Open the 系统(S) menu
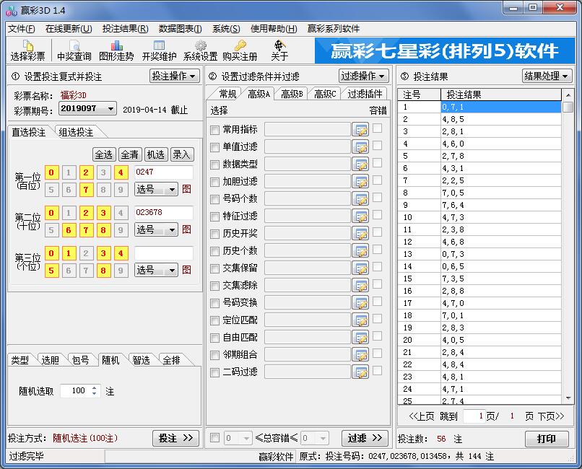The height and width of the screenshot is (469, 582). 225,28
